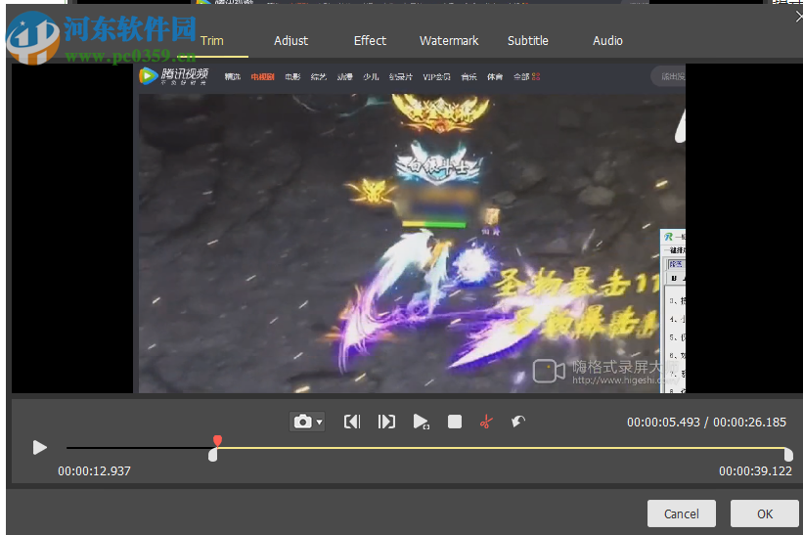The width and height of the screenshot is (803, 535).
Task: Click the red playhead marker
Action: 218,441
